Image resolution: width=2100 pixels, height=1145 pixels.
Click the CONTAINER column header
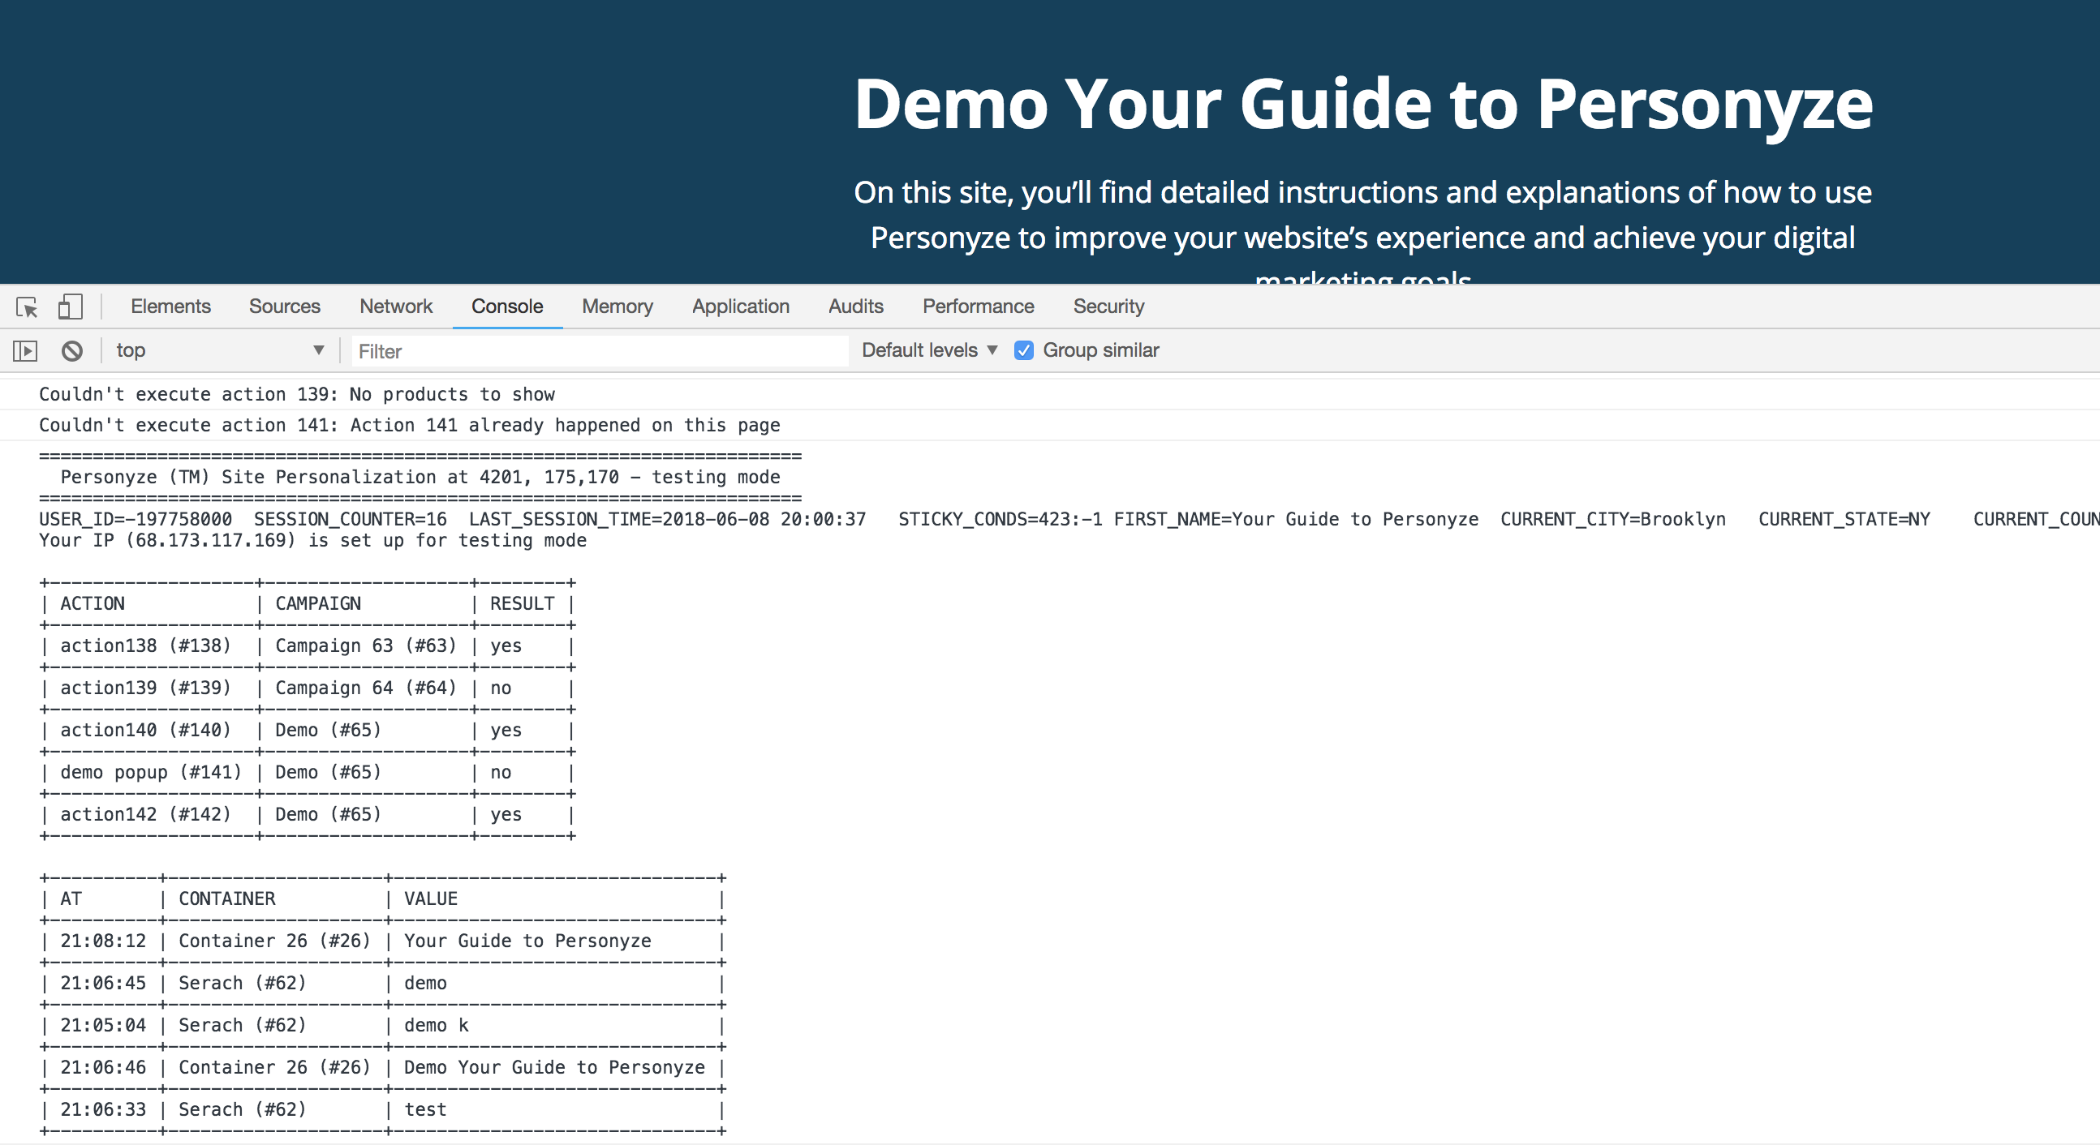click(226, 898)
